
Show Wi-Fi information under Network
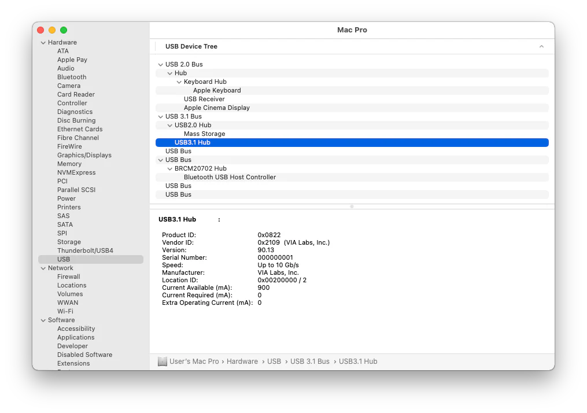pos(65,311)
